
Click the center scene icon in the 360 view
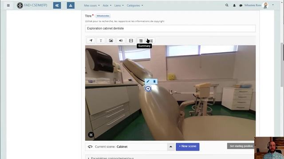point(91,135)
